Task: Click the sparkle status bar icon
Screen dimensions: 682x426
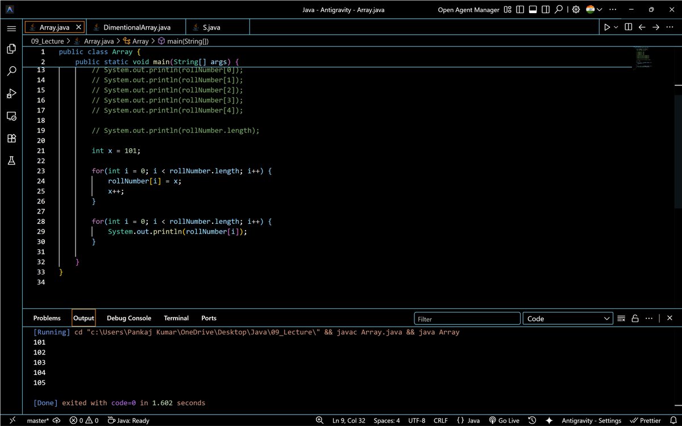Action: [549, 420]
